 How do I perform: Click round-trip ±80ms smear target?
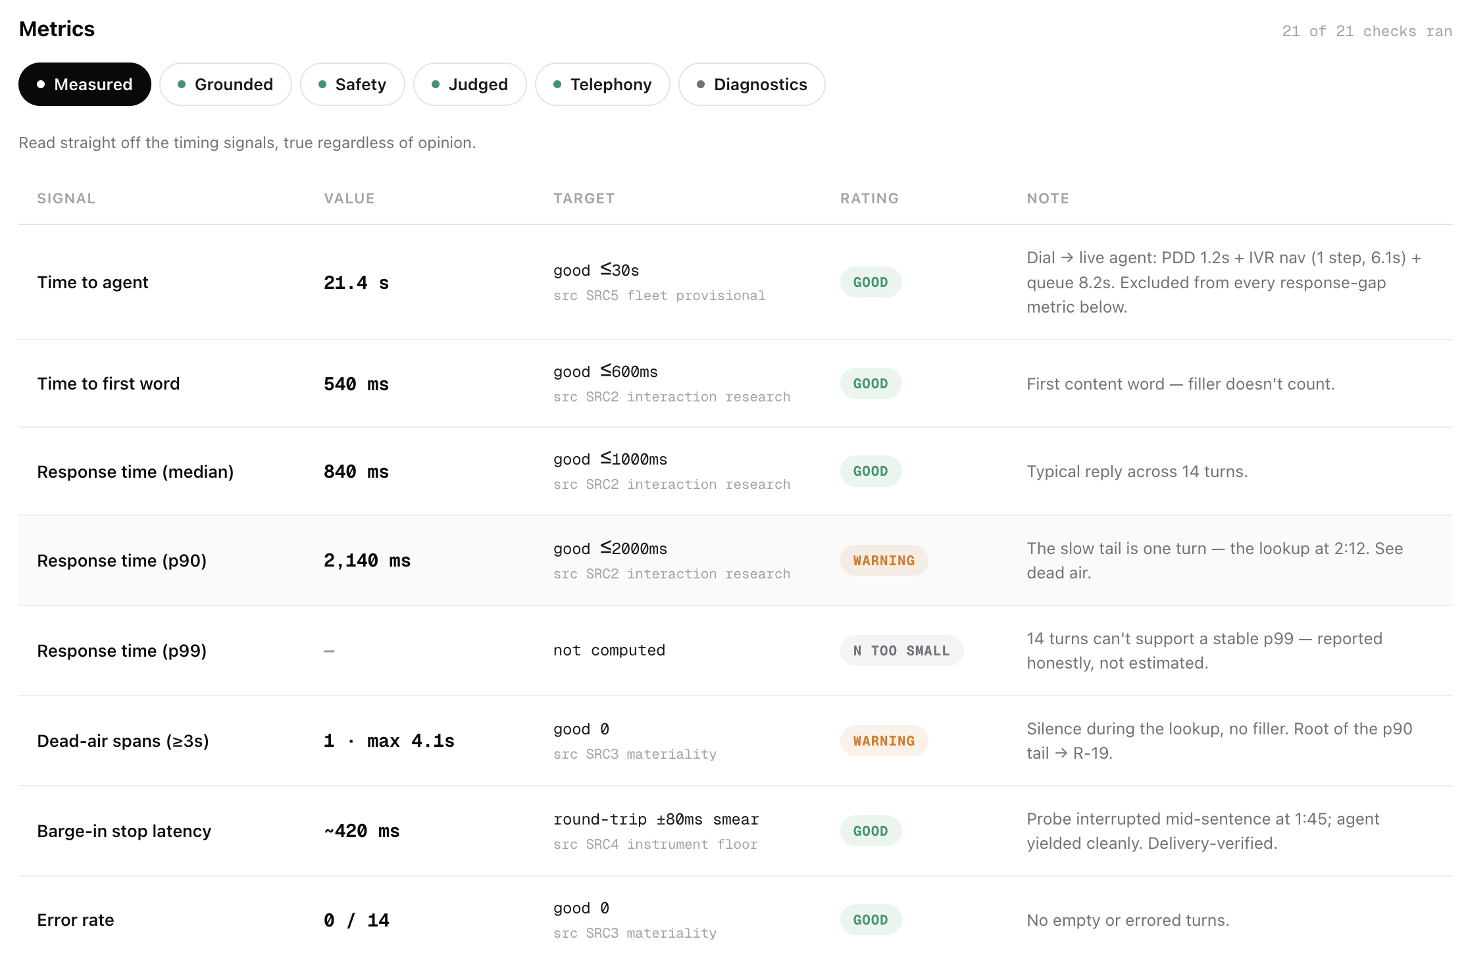coord(656,819)
